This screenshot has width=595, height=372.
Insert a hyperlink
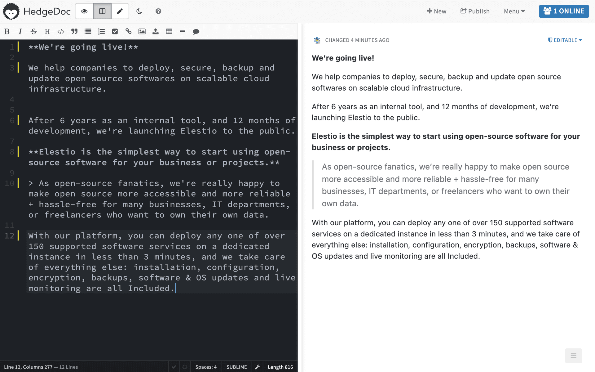click(128, 31)
